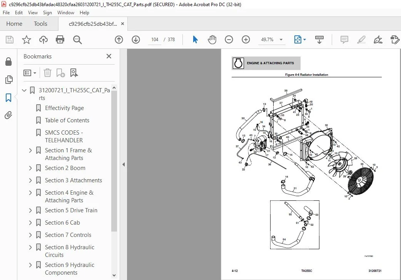Open the View menu
Viewport: 401px width, 280px height.
pyautogui.click(x=33, y=13)
